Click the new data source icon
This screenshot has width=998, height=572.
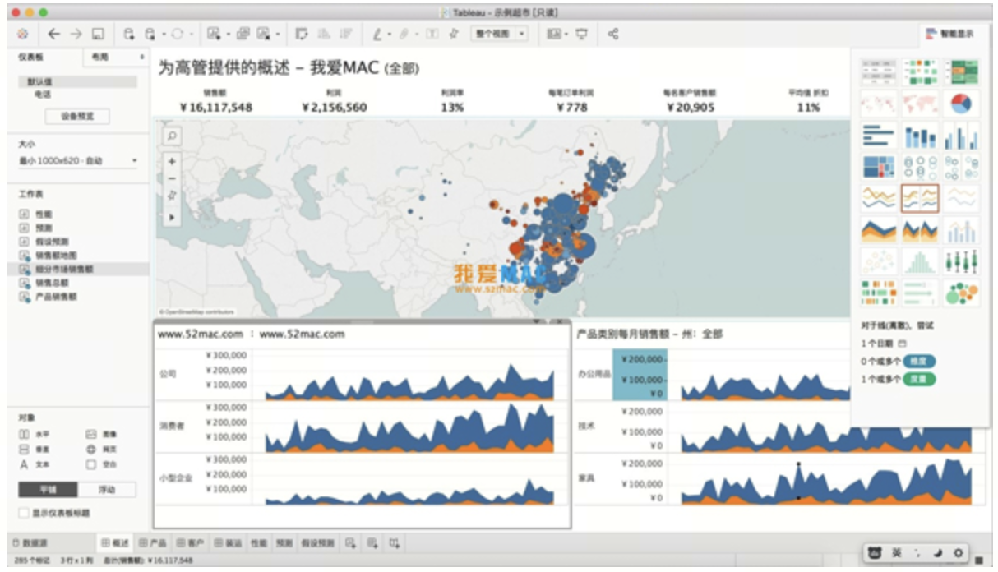pyautogui.click(x=128, y=34)
